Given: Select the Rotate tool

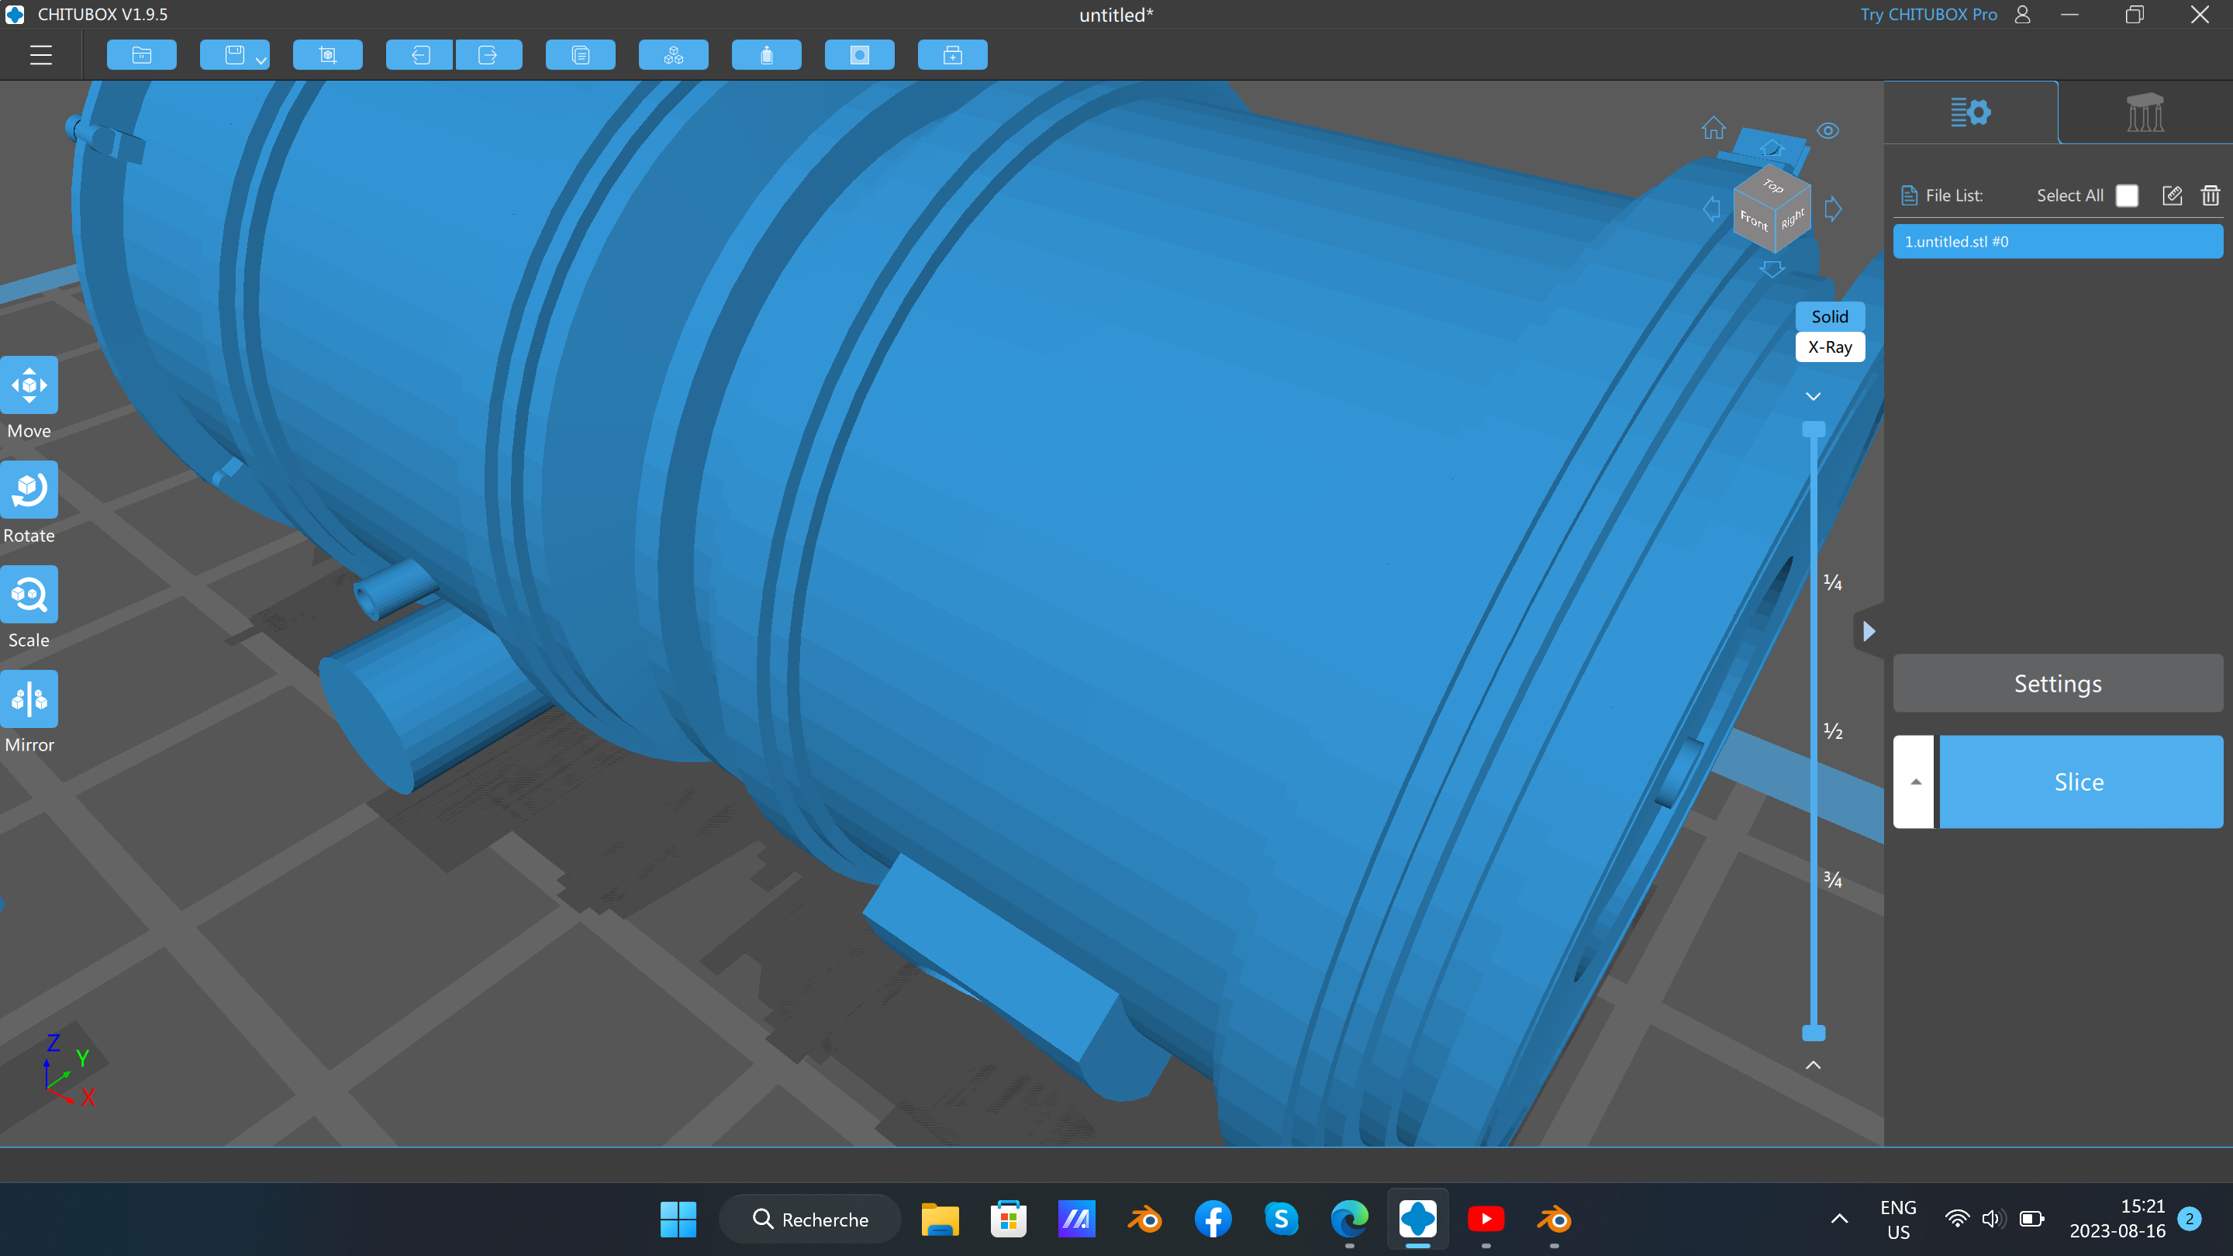Looking at the screenshot, I should point(29,490).
